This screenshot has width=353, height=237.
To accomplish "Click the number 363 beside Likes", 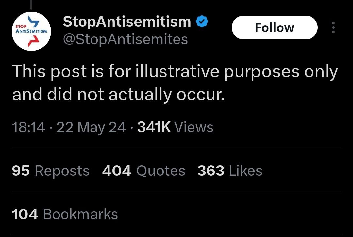I will [x=211, y=171].
